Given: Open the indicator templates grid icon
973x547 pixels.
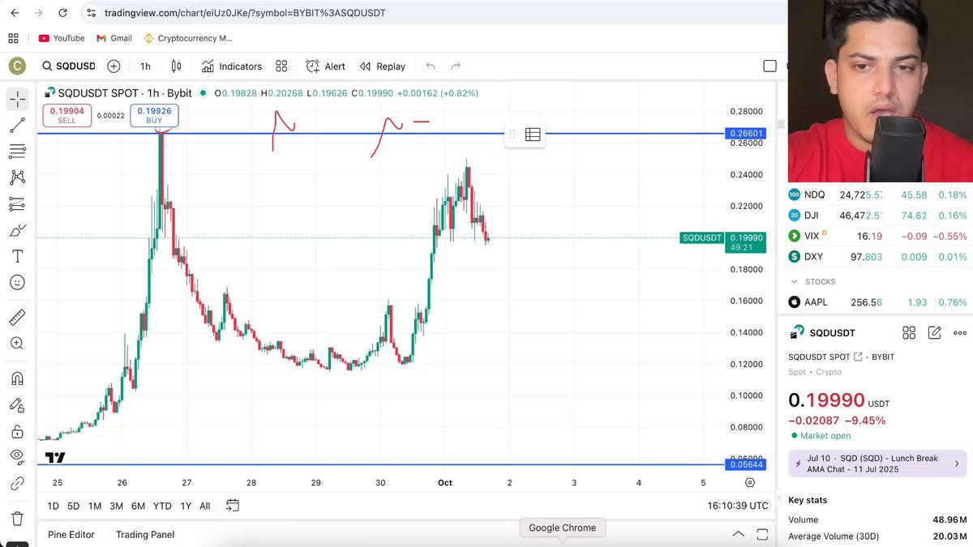Looking at the screenshot, I should [281, 66].
